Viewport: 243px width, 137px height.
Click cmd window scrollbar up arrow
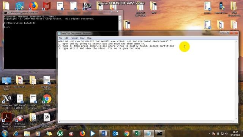(x=120, y=17)
